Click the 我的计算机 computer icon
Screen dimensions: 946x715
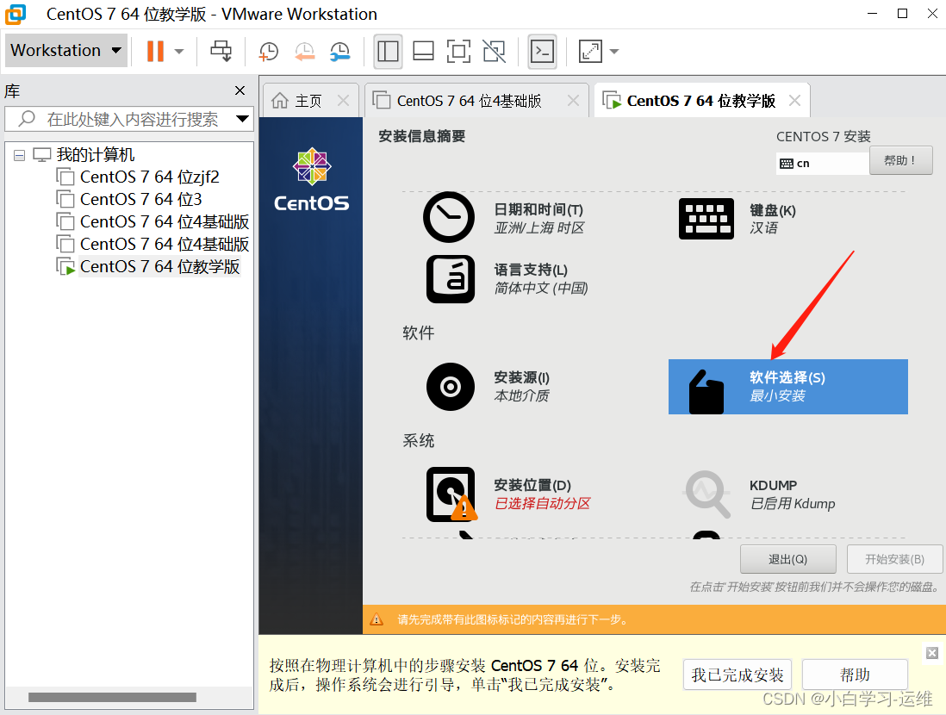tap(41, 154)
